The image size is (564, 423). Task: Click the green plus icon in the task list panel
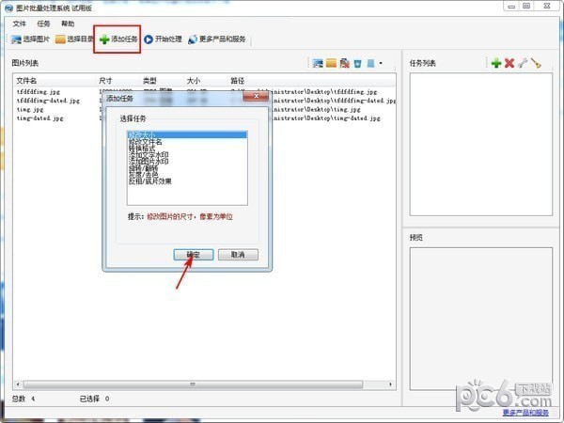coord(496,63)
